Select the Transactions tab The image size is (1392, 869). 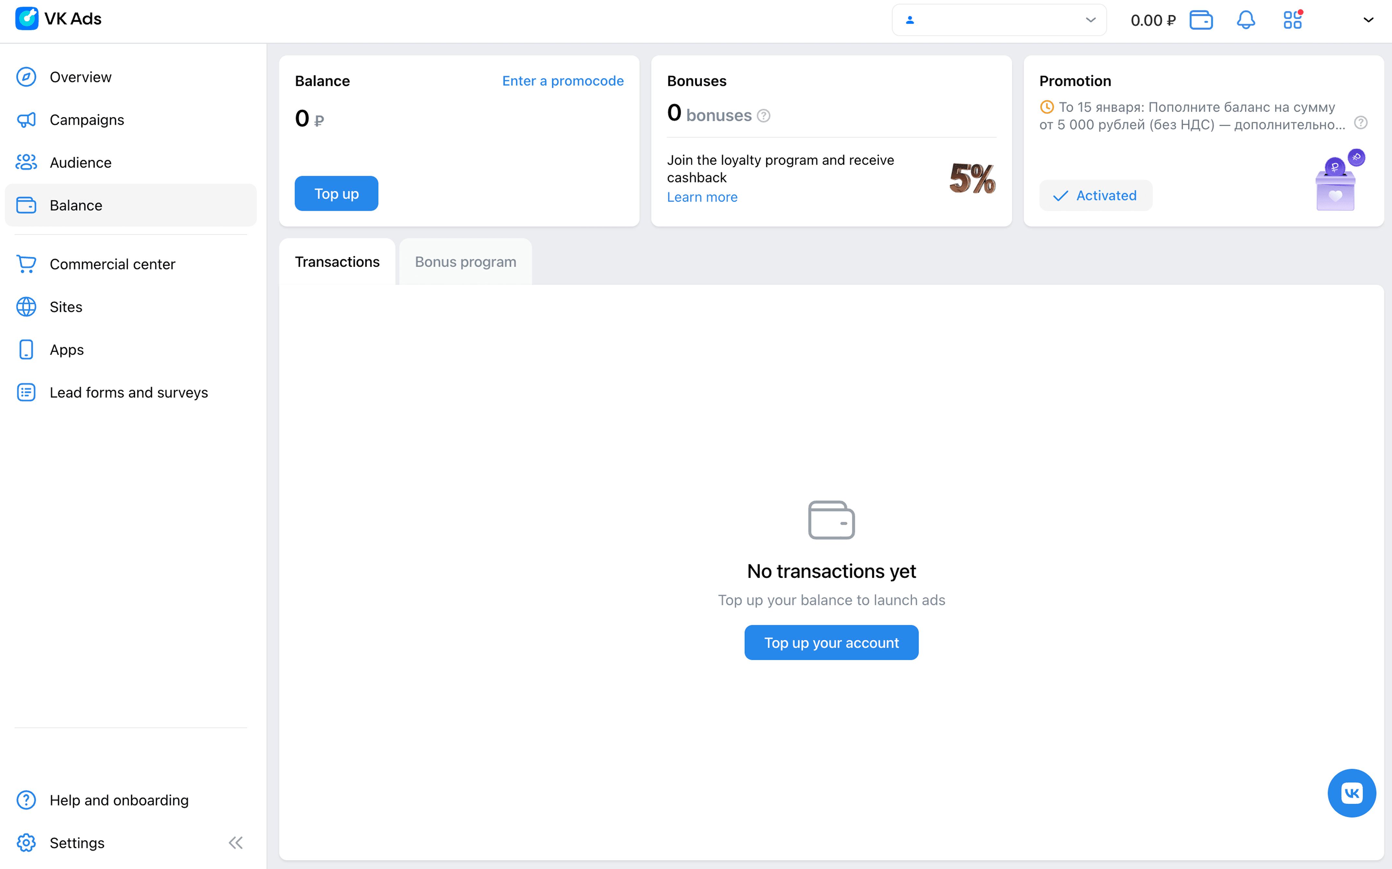tap(337, 262)
